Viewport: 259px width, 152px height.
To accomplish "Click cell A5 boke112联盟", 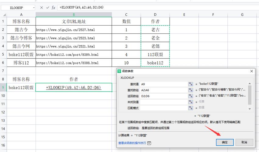I will pyautogui.click(x=21, y=54).
